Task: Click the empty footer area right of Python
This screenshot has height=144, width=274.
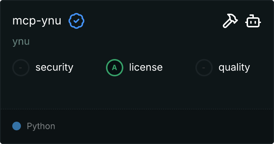Action: click(162, 126)
